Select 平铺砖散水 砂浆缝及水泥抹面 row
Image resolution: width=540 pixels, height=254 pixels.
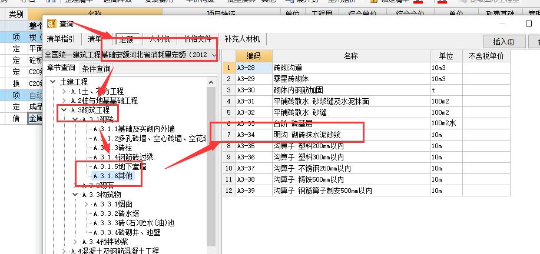[x=366, y=101]
